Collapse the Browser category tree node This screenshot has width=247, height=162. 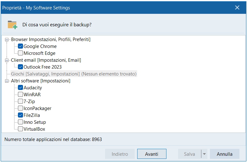point(7,39)
